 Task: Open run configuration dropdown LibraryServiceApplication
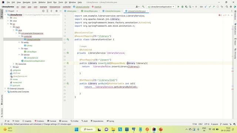pos(161,7)
